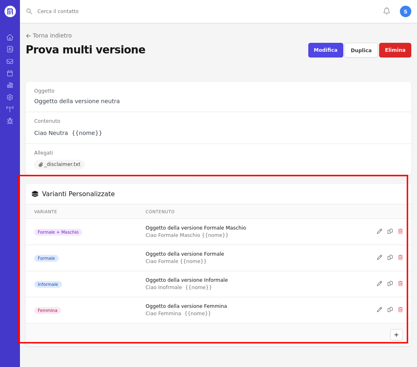Image resolution: width=417 pixels, height=367 pixels.
Task: Open the Settings gear sidebar icon
Action: (10, 97)
